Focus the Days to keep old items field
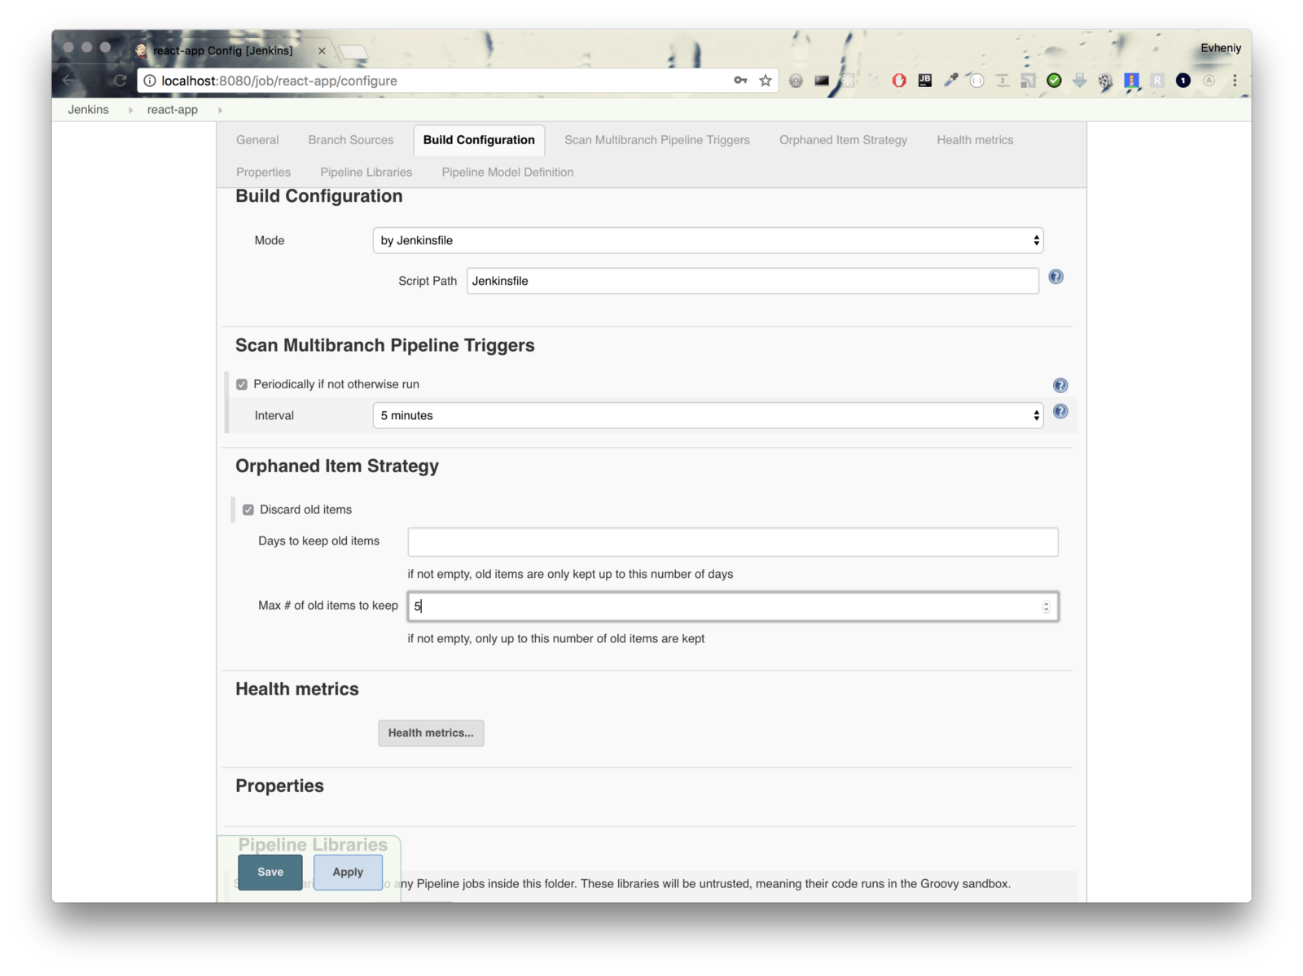Viewport: 1303px width, 976px height. coord(733,542)
